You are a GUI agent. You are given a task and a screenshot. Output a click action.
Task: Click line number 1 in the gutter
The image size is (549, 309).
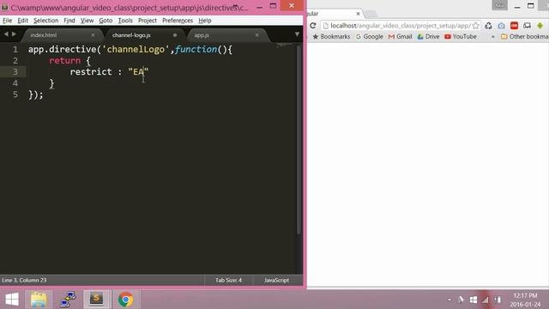[x=15, y=50]
